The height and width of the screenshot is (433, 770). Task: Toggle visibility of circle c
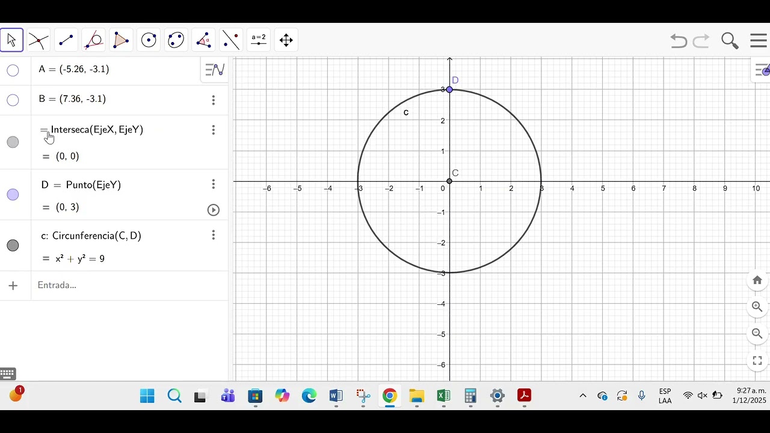[13, 245]
